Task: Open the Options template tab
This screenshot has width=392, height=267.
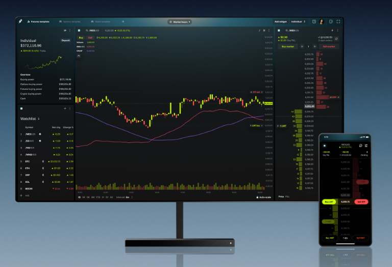Action: [x=70, y=22]
